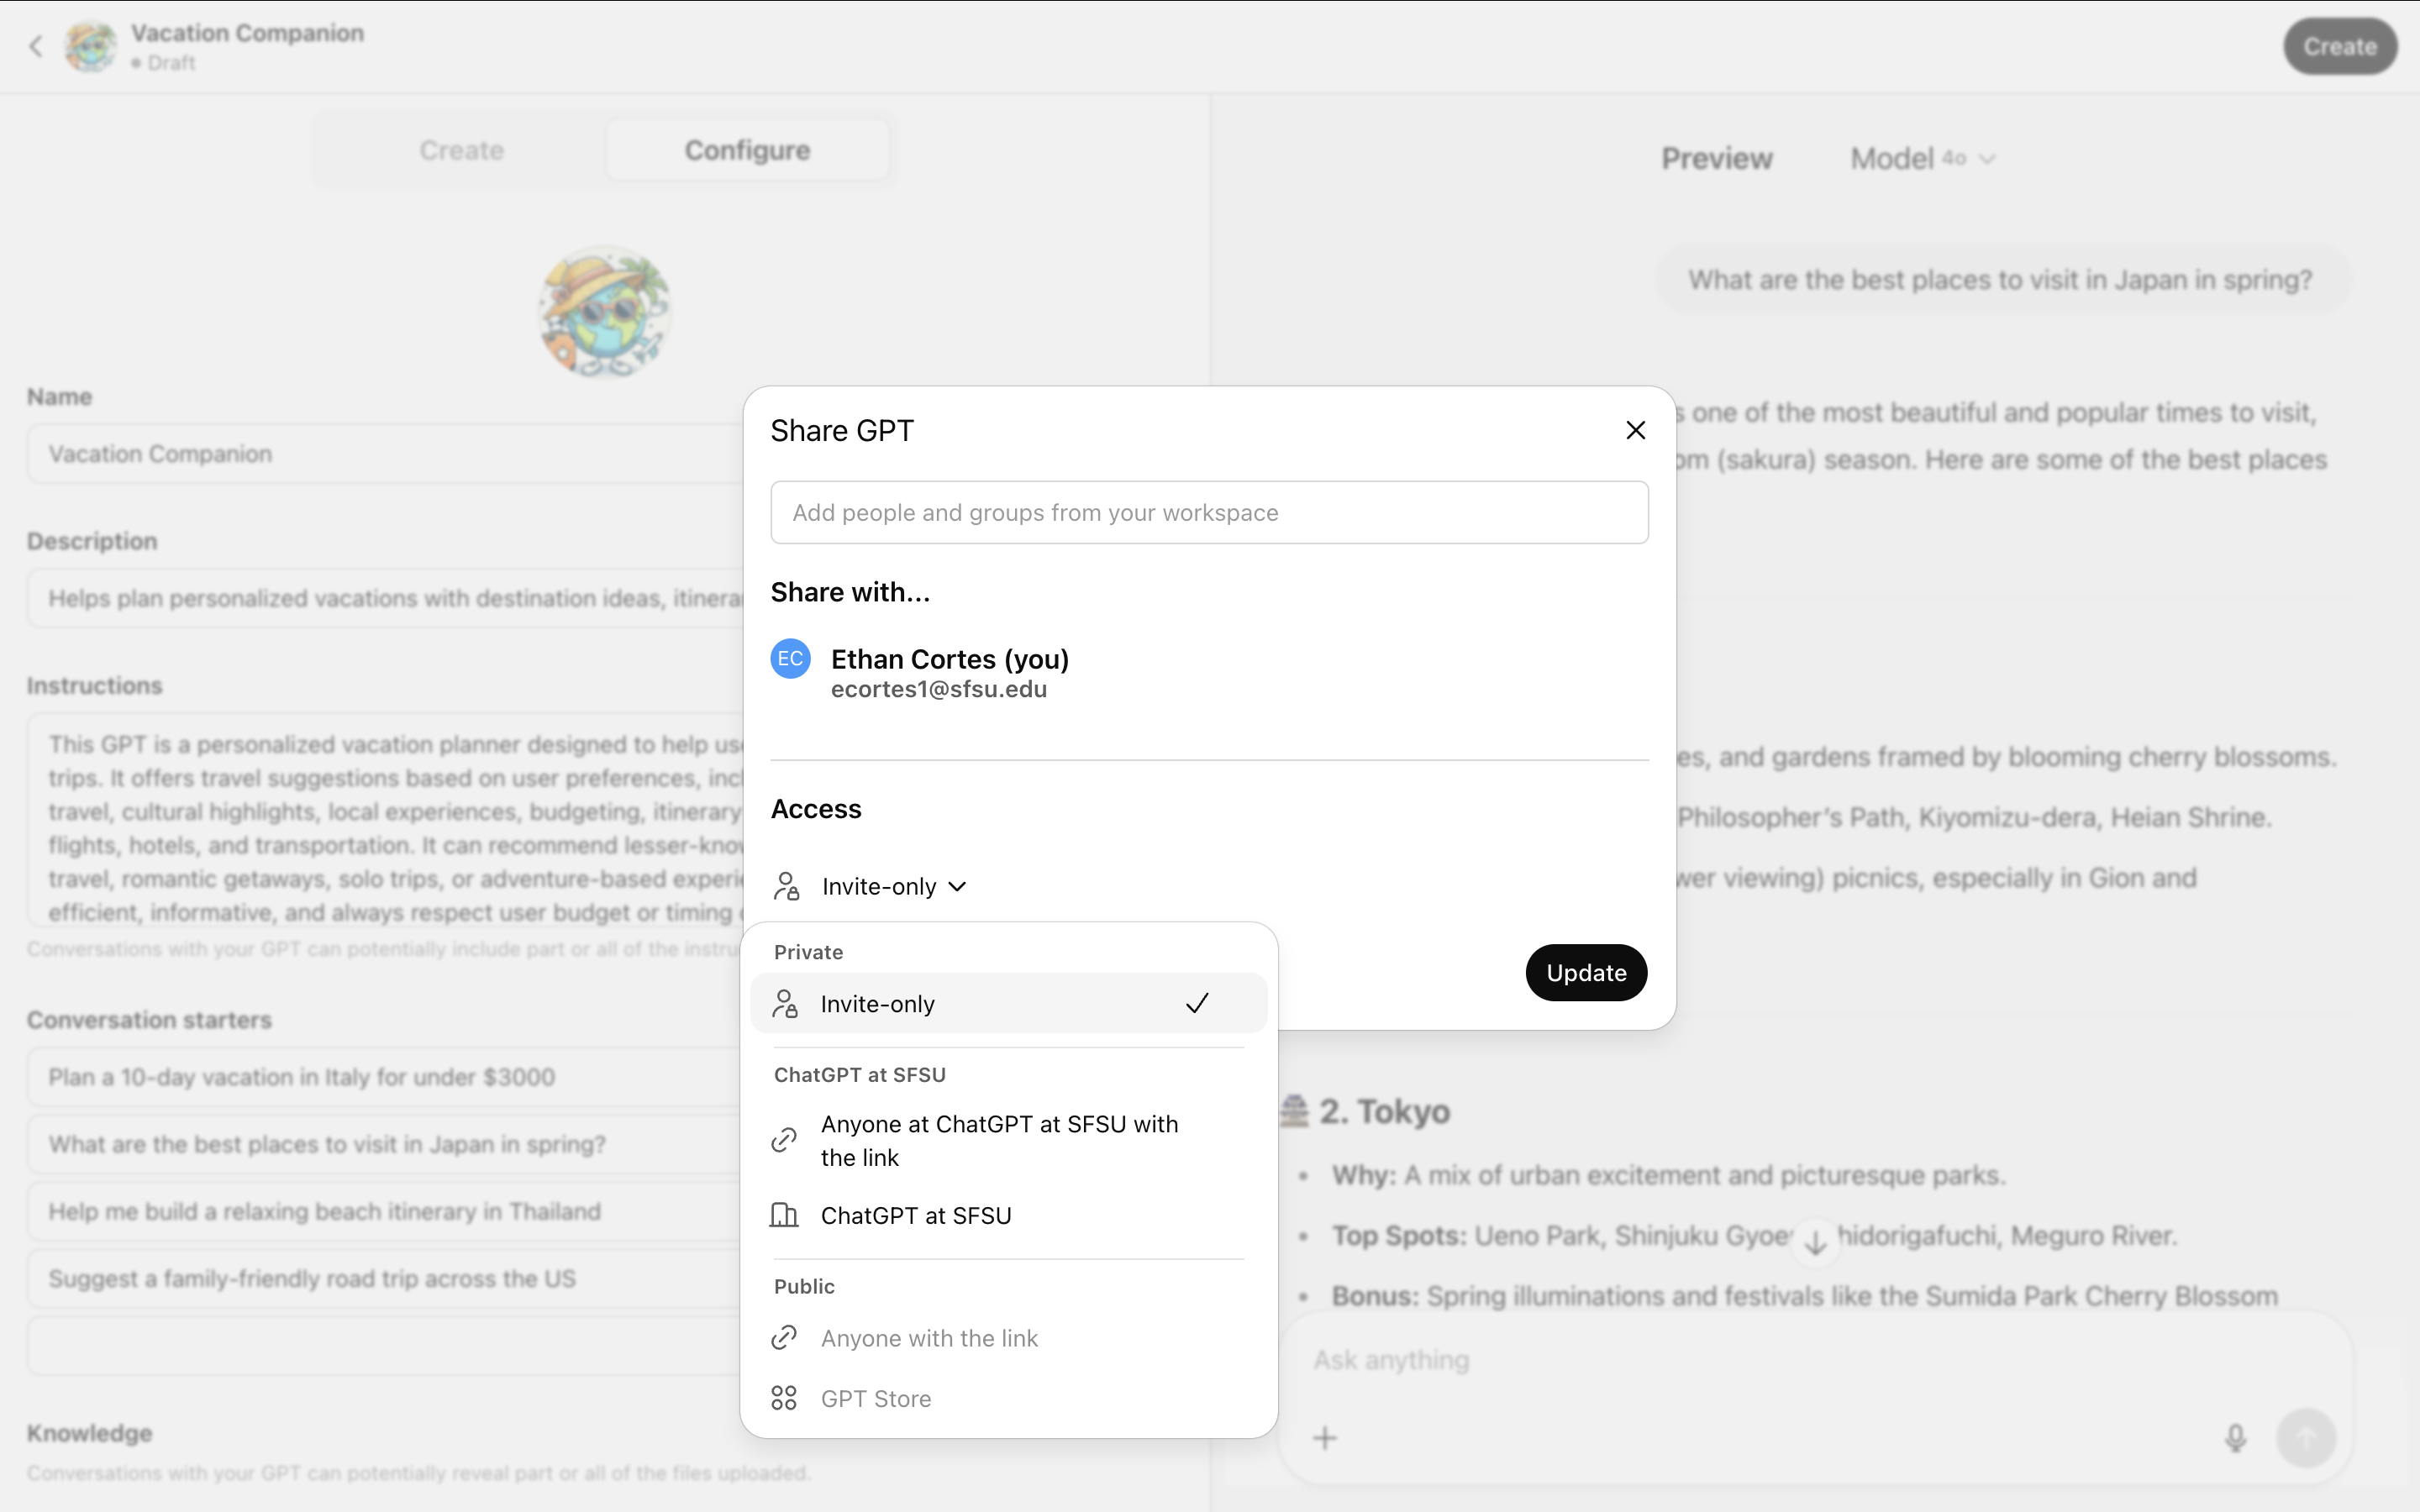Click the Thailand beach itinerary starter
2420x1512 pixels.
tap(385, 1211)
